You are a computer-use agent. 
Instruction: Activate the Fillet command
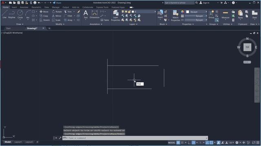tap(68, 16)
